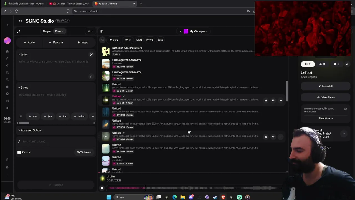Open Discord from the taskbar
The image size is (355, 200).
click(x=191, y=197)
